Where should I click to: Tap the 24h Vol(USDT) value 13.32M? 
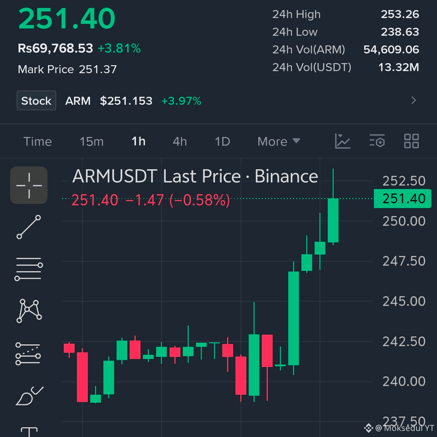399,67
